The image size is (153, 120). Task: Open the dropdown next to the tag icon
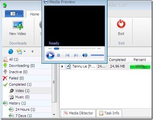click(x=24, y=51)
